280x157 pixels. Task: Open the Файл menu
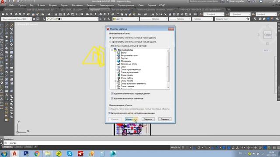12,5
